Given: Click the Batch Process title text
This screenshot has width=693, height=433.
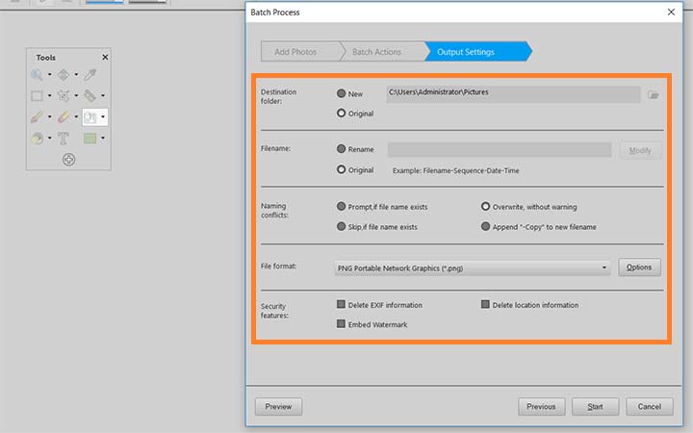Looking at the screenshot, I should 275,13.
